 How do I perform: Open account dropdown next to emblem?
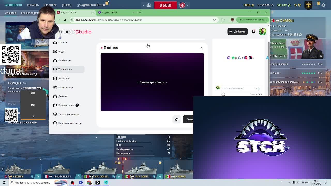pos(315,5)
